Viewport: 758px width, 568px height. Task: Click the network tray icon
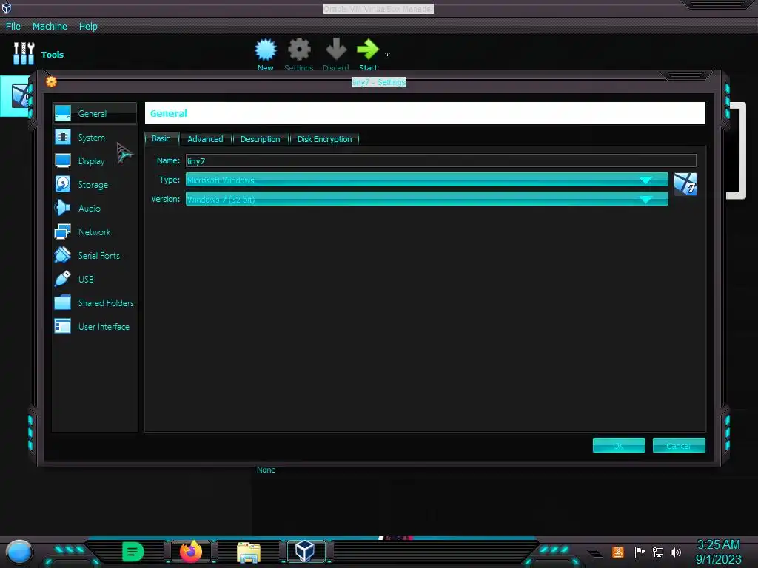click(x=658, y=552)
